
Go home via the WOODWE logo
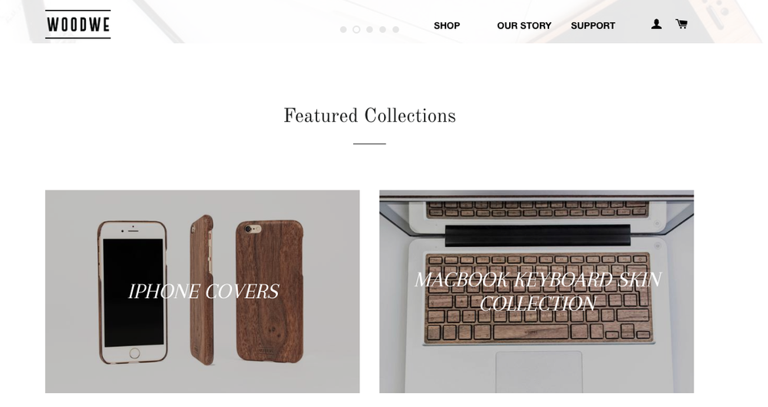pos(78,25)
